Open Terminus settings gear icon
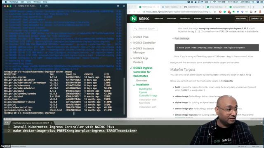Image resolution: width=264 pixels, height=148 pixels. pyautogui.click(x=124, y=6)
